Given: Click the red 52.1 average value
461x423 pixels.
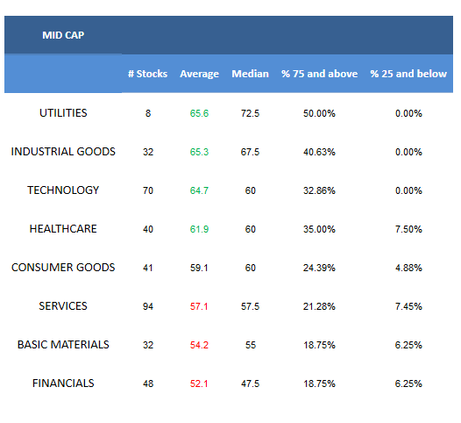Looking at the screenshot, I should (x=199, y=384).
